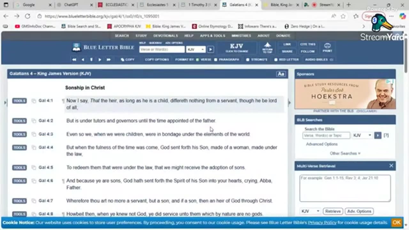This screenshot has height=230, width=409.
Task: Click the Return to Top arrow icon
Action: 267,48
